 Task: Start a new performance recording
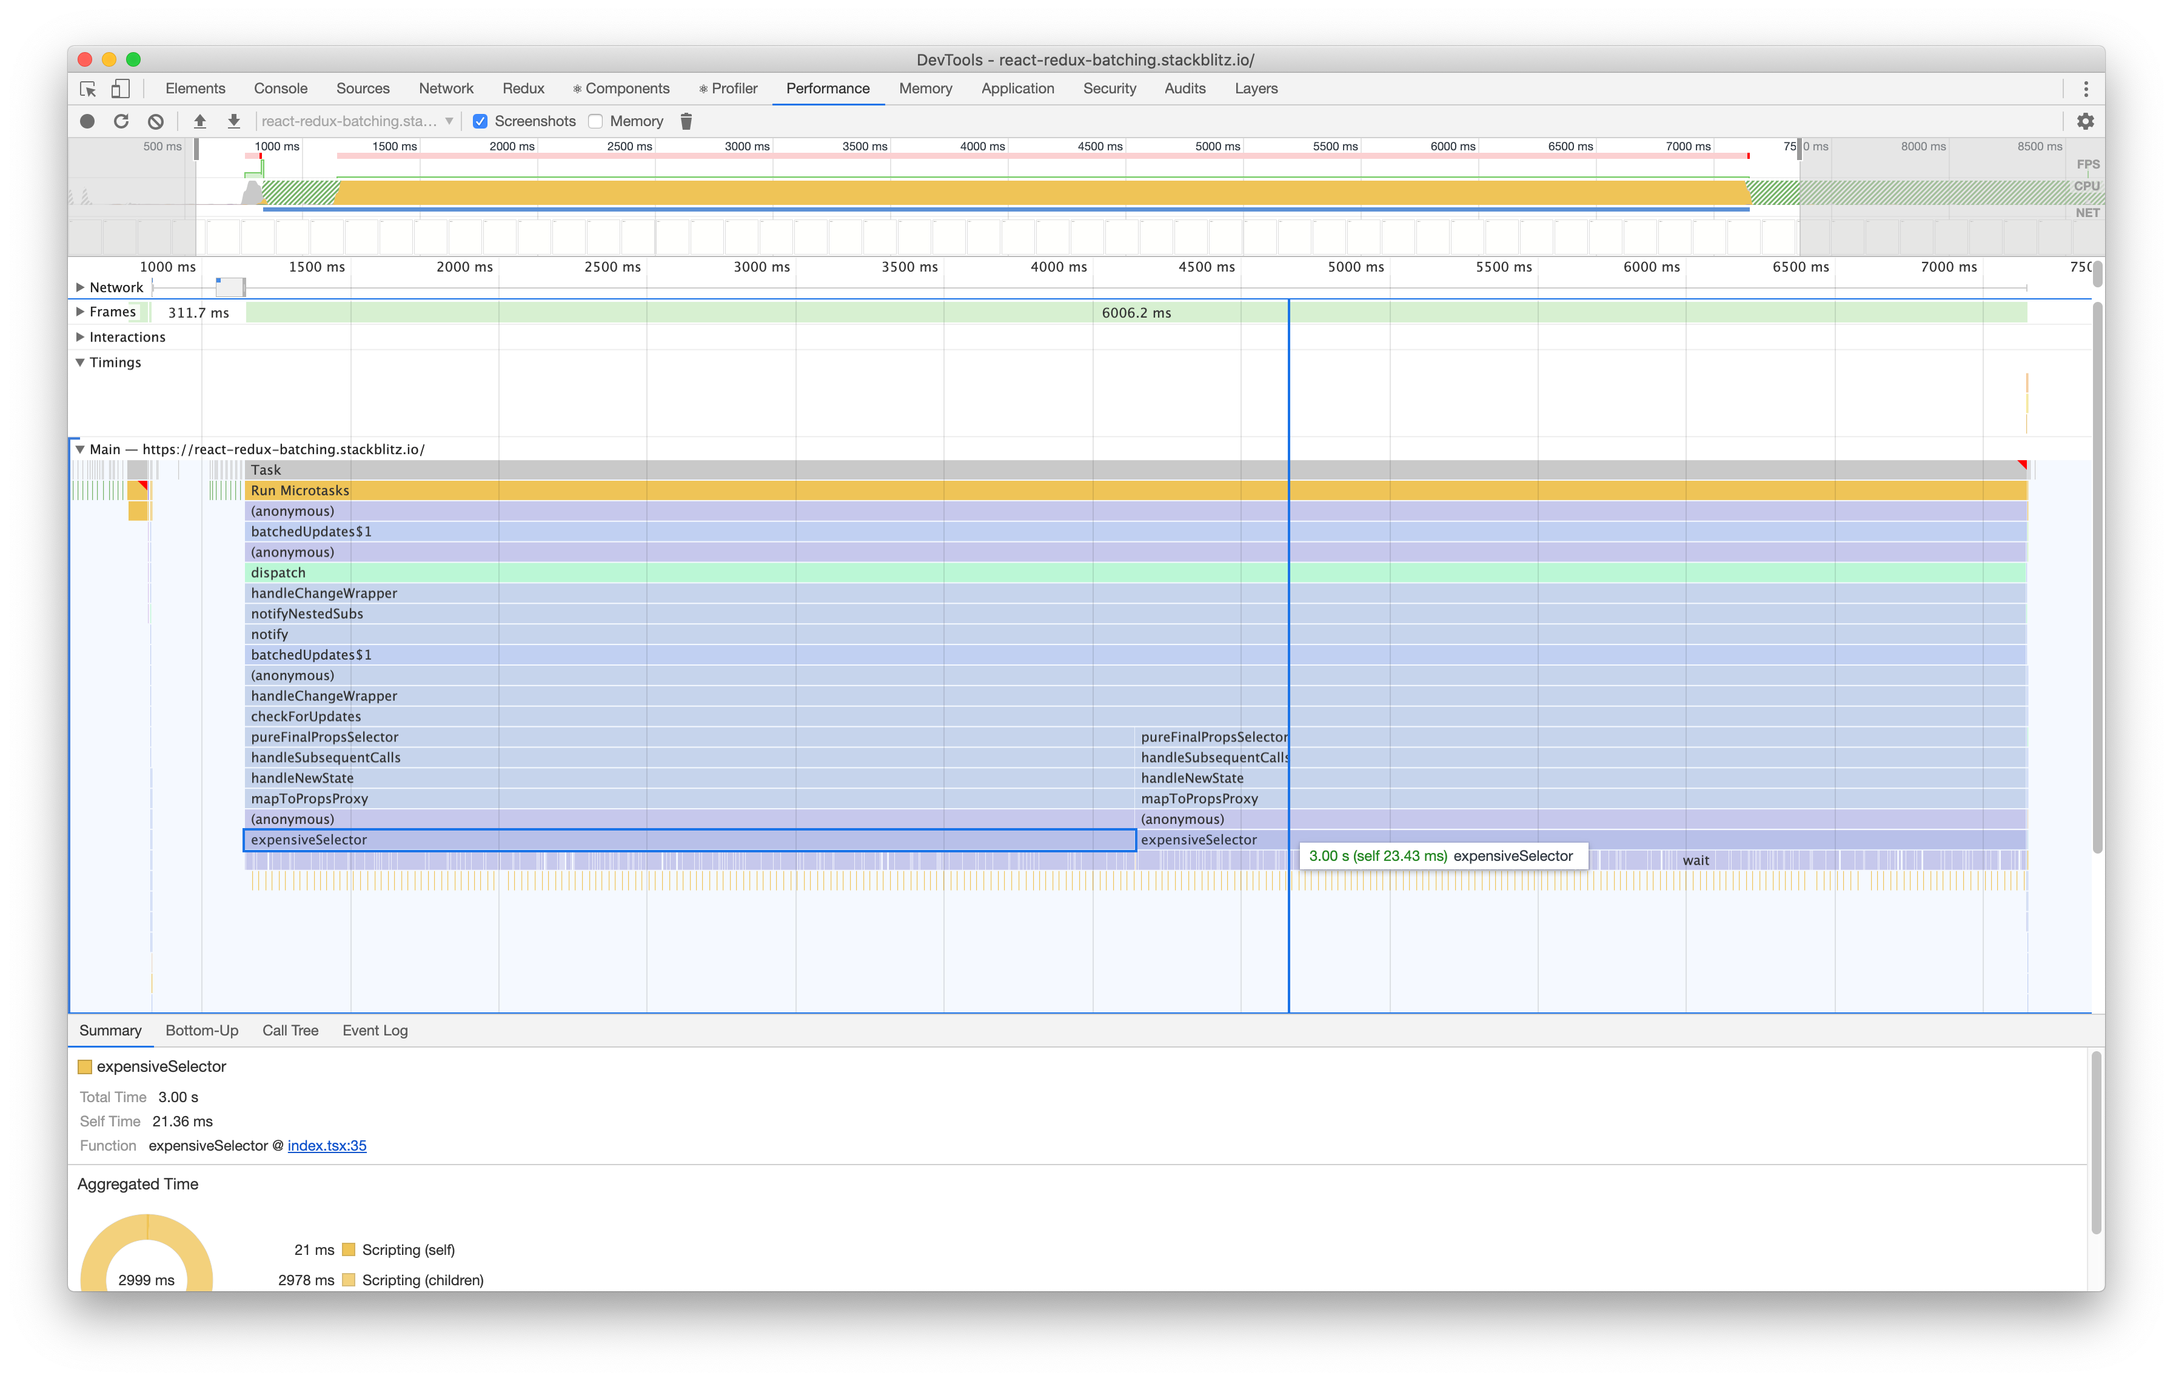coord(87,121)
